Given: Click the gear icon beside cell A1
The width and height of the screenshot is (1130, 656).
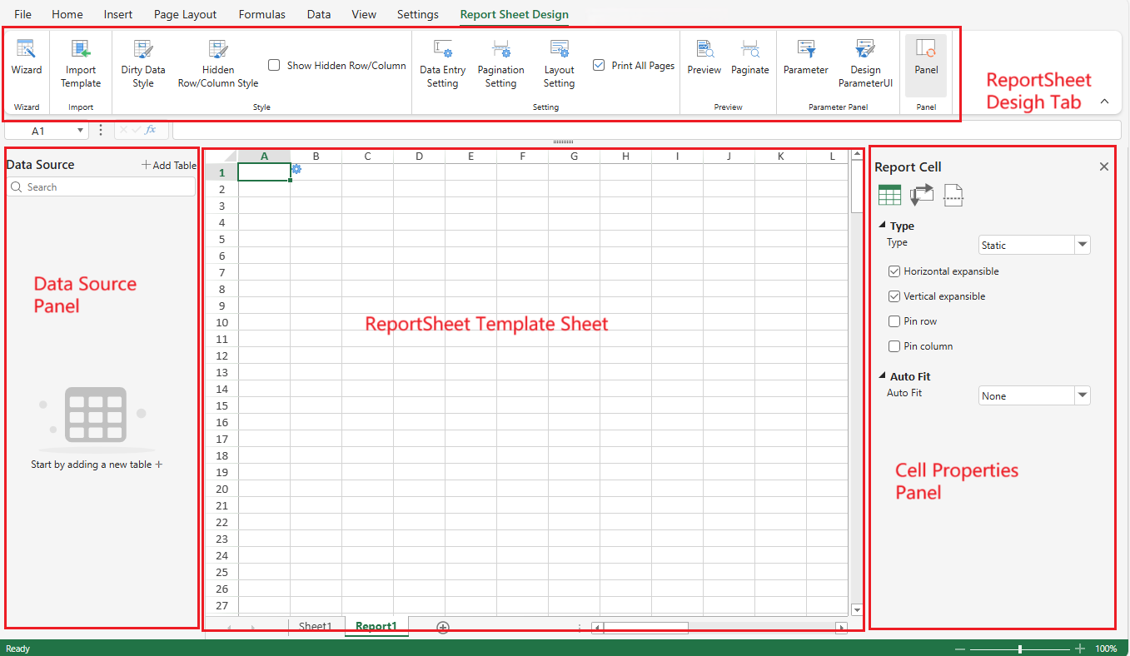Looking at the screenshot, I should (296, 169).
